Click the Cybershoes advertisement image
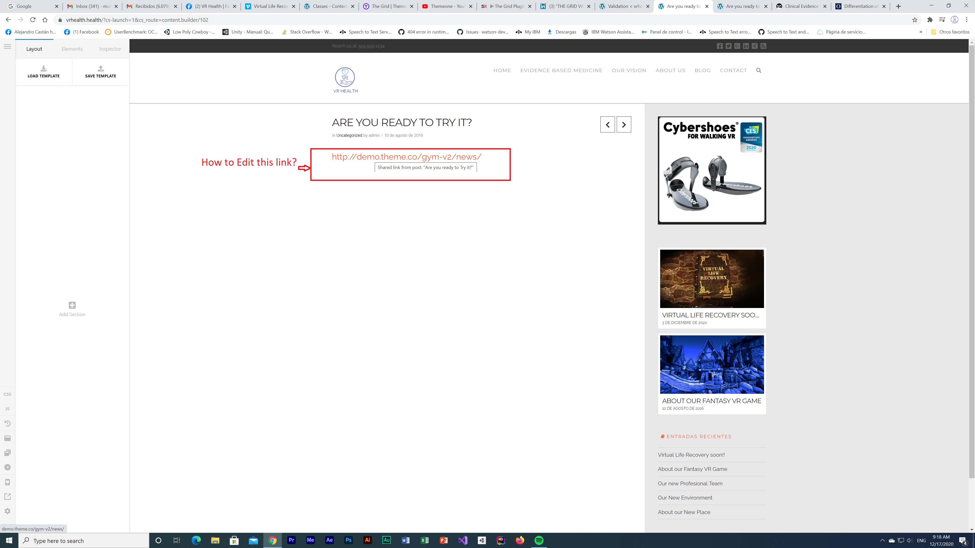The image size is (975, 548). pos(711,170)
